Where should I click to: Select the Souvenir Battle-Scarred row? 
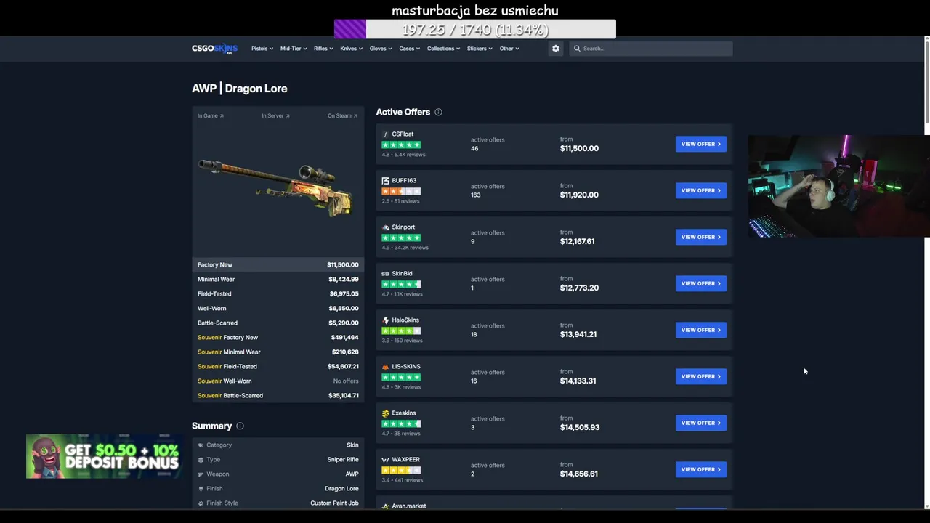tap(278, 395)
